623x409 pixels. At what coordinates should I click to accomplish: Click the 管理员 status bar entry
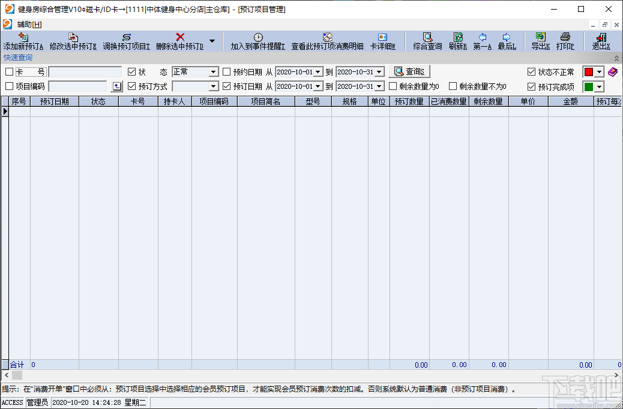point(37,402)
